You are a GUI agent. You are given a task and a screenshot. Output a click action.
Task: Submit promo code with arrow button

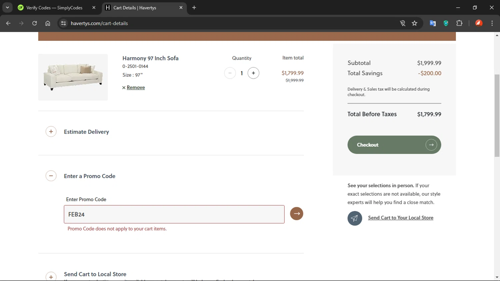point(297,214)
